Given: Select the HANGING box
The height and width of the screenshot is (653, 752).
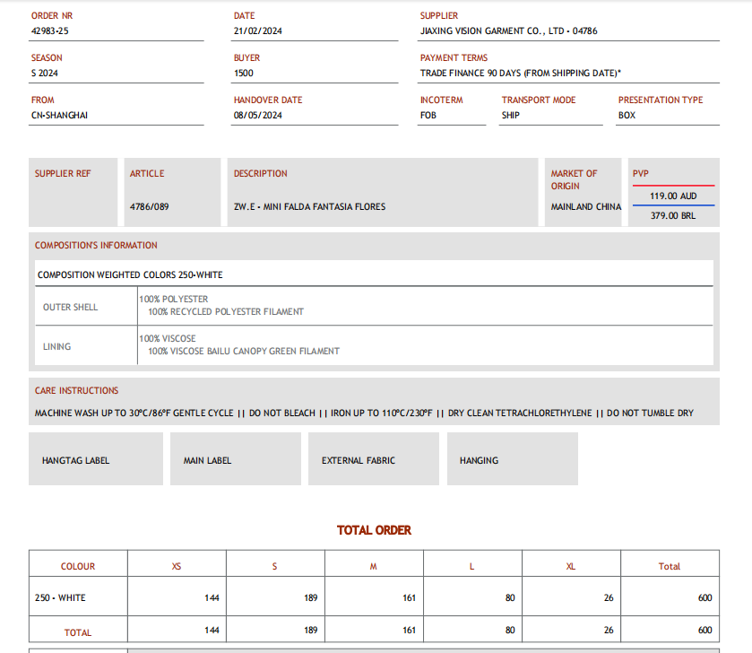Looking at the screenshot, I should 512,459.
